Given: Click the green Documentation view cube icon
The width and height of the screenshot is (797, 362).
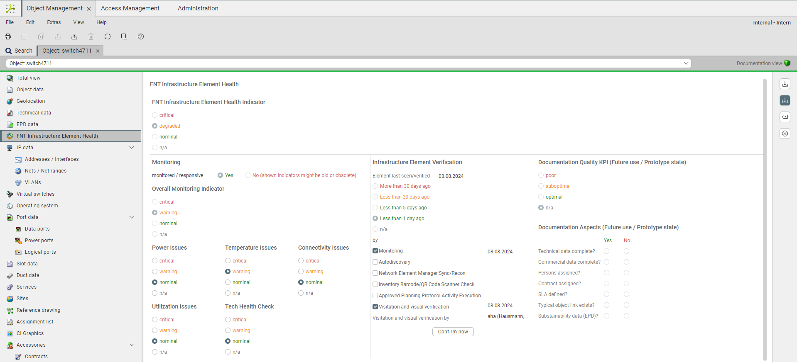Looking at the screenshot, I should (787, 63).
